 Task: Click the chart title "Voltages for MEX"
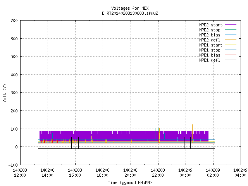pyautogui.click(x=130, y=8)
